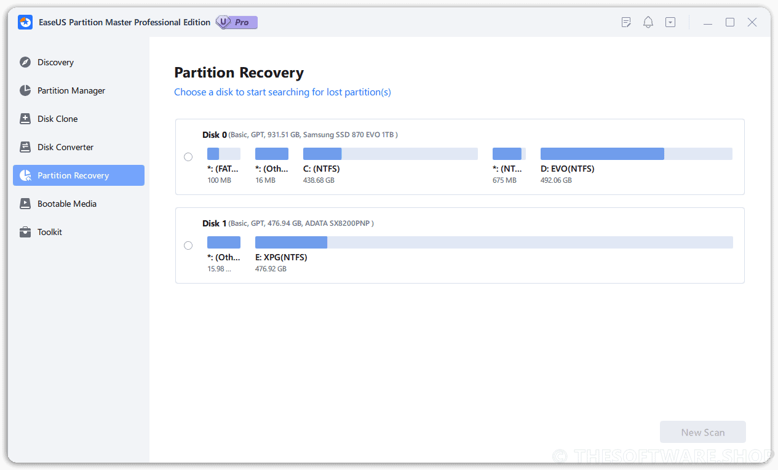Open the task list notes icon

626,22
